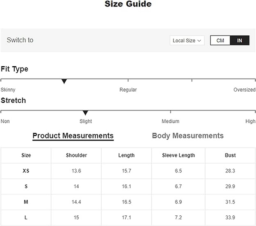Click the Regular fit label
256x226 pixels.
pos(128,90)
